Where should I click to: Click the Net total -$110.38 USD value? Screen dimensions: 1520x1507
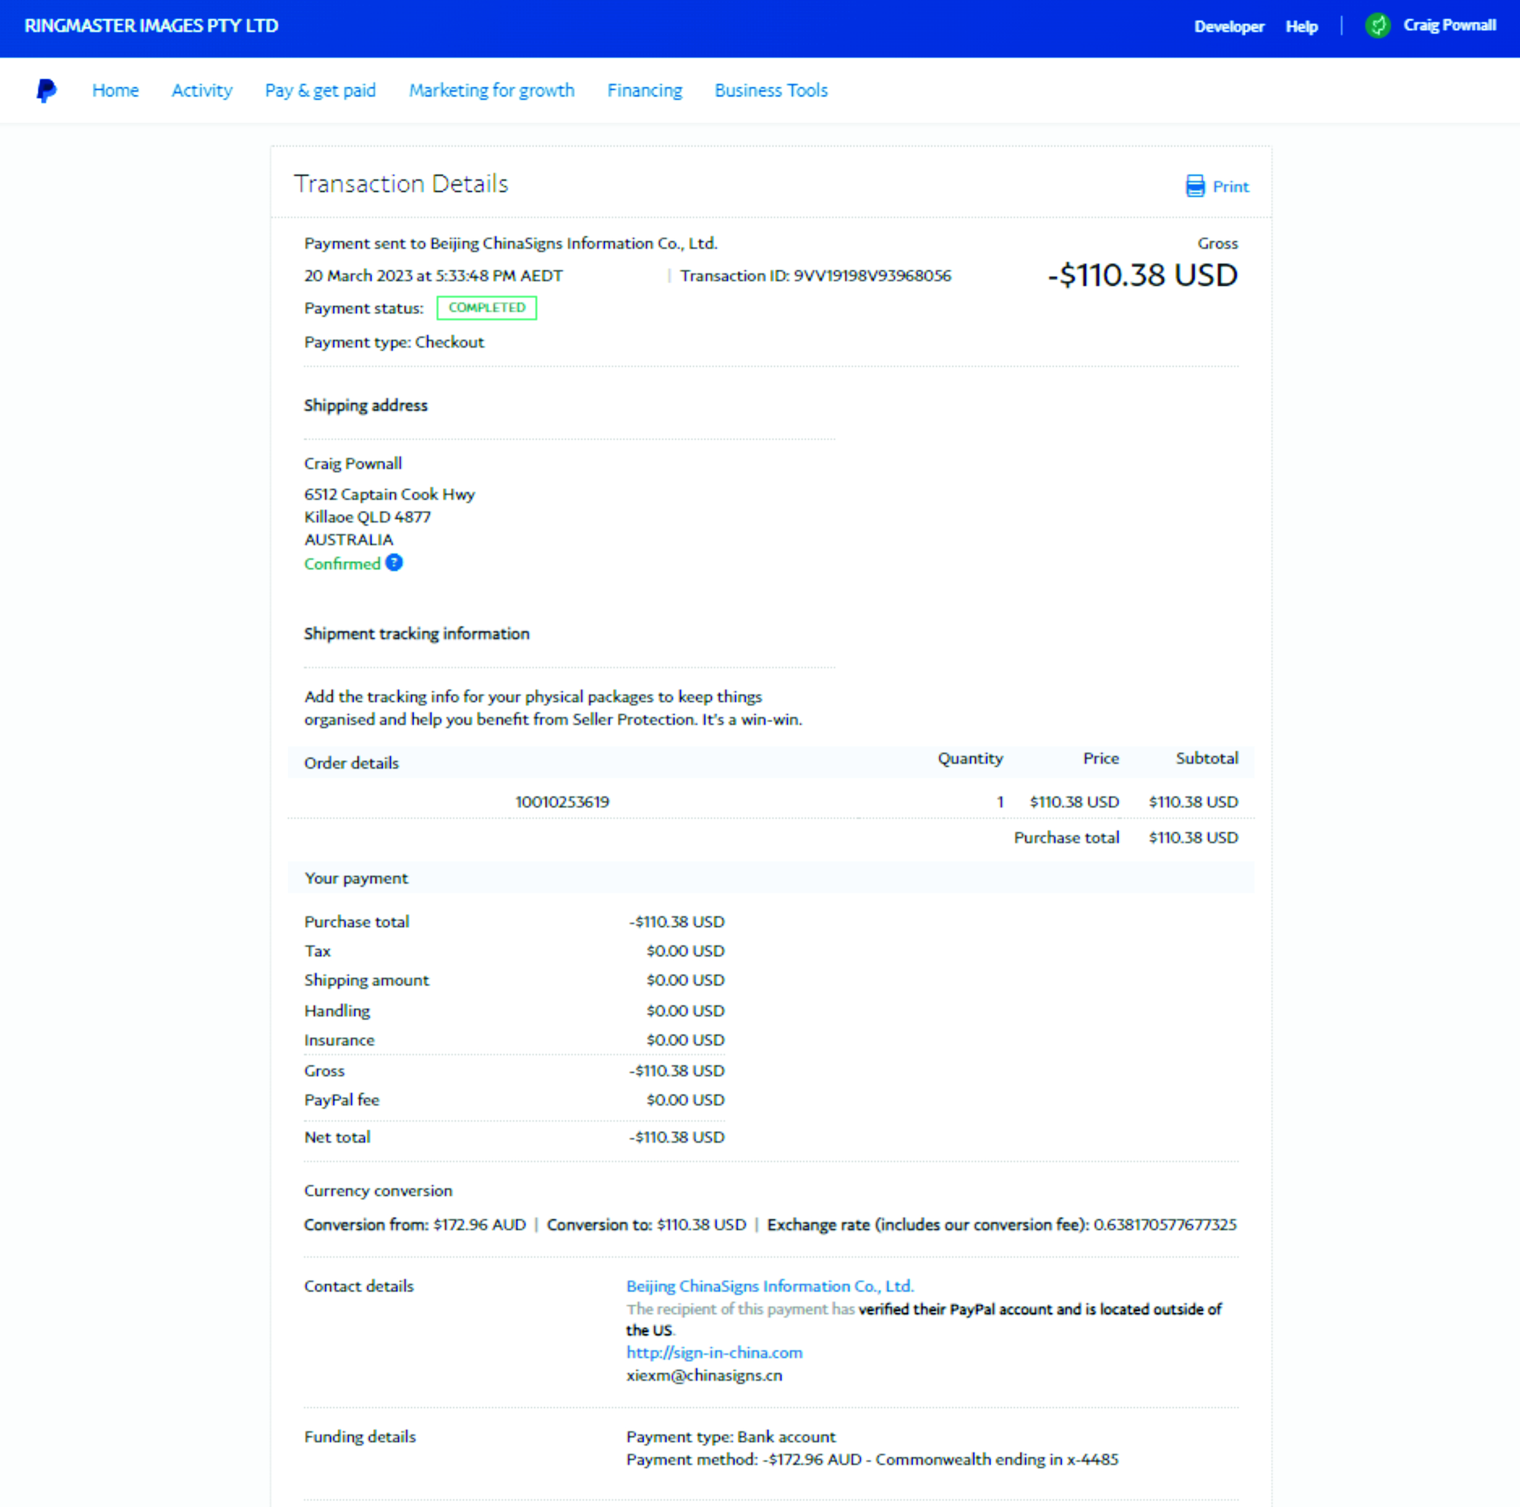677,1137
